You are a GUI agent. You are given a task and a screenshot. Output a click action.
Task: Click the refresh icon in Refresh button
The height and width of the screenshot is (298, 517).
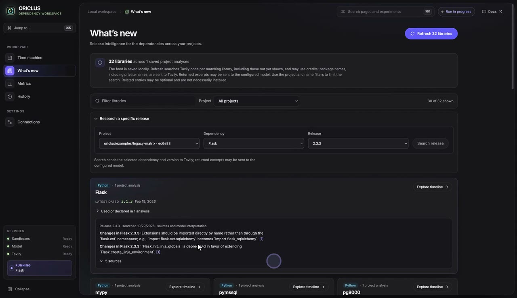tap(412, 34)
